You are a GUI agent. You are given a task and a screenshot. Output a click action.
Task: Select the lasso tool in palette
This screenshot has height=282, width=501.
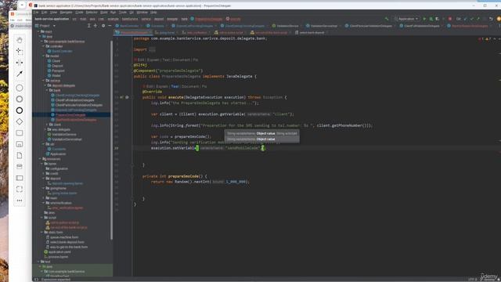[20, 51]
